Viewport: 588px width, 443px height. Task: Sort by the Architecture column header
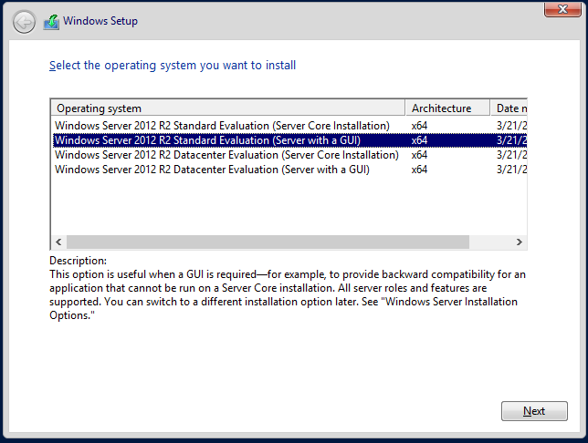click(447, 108)
